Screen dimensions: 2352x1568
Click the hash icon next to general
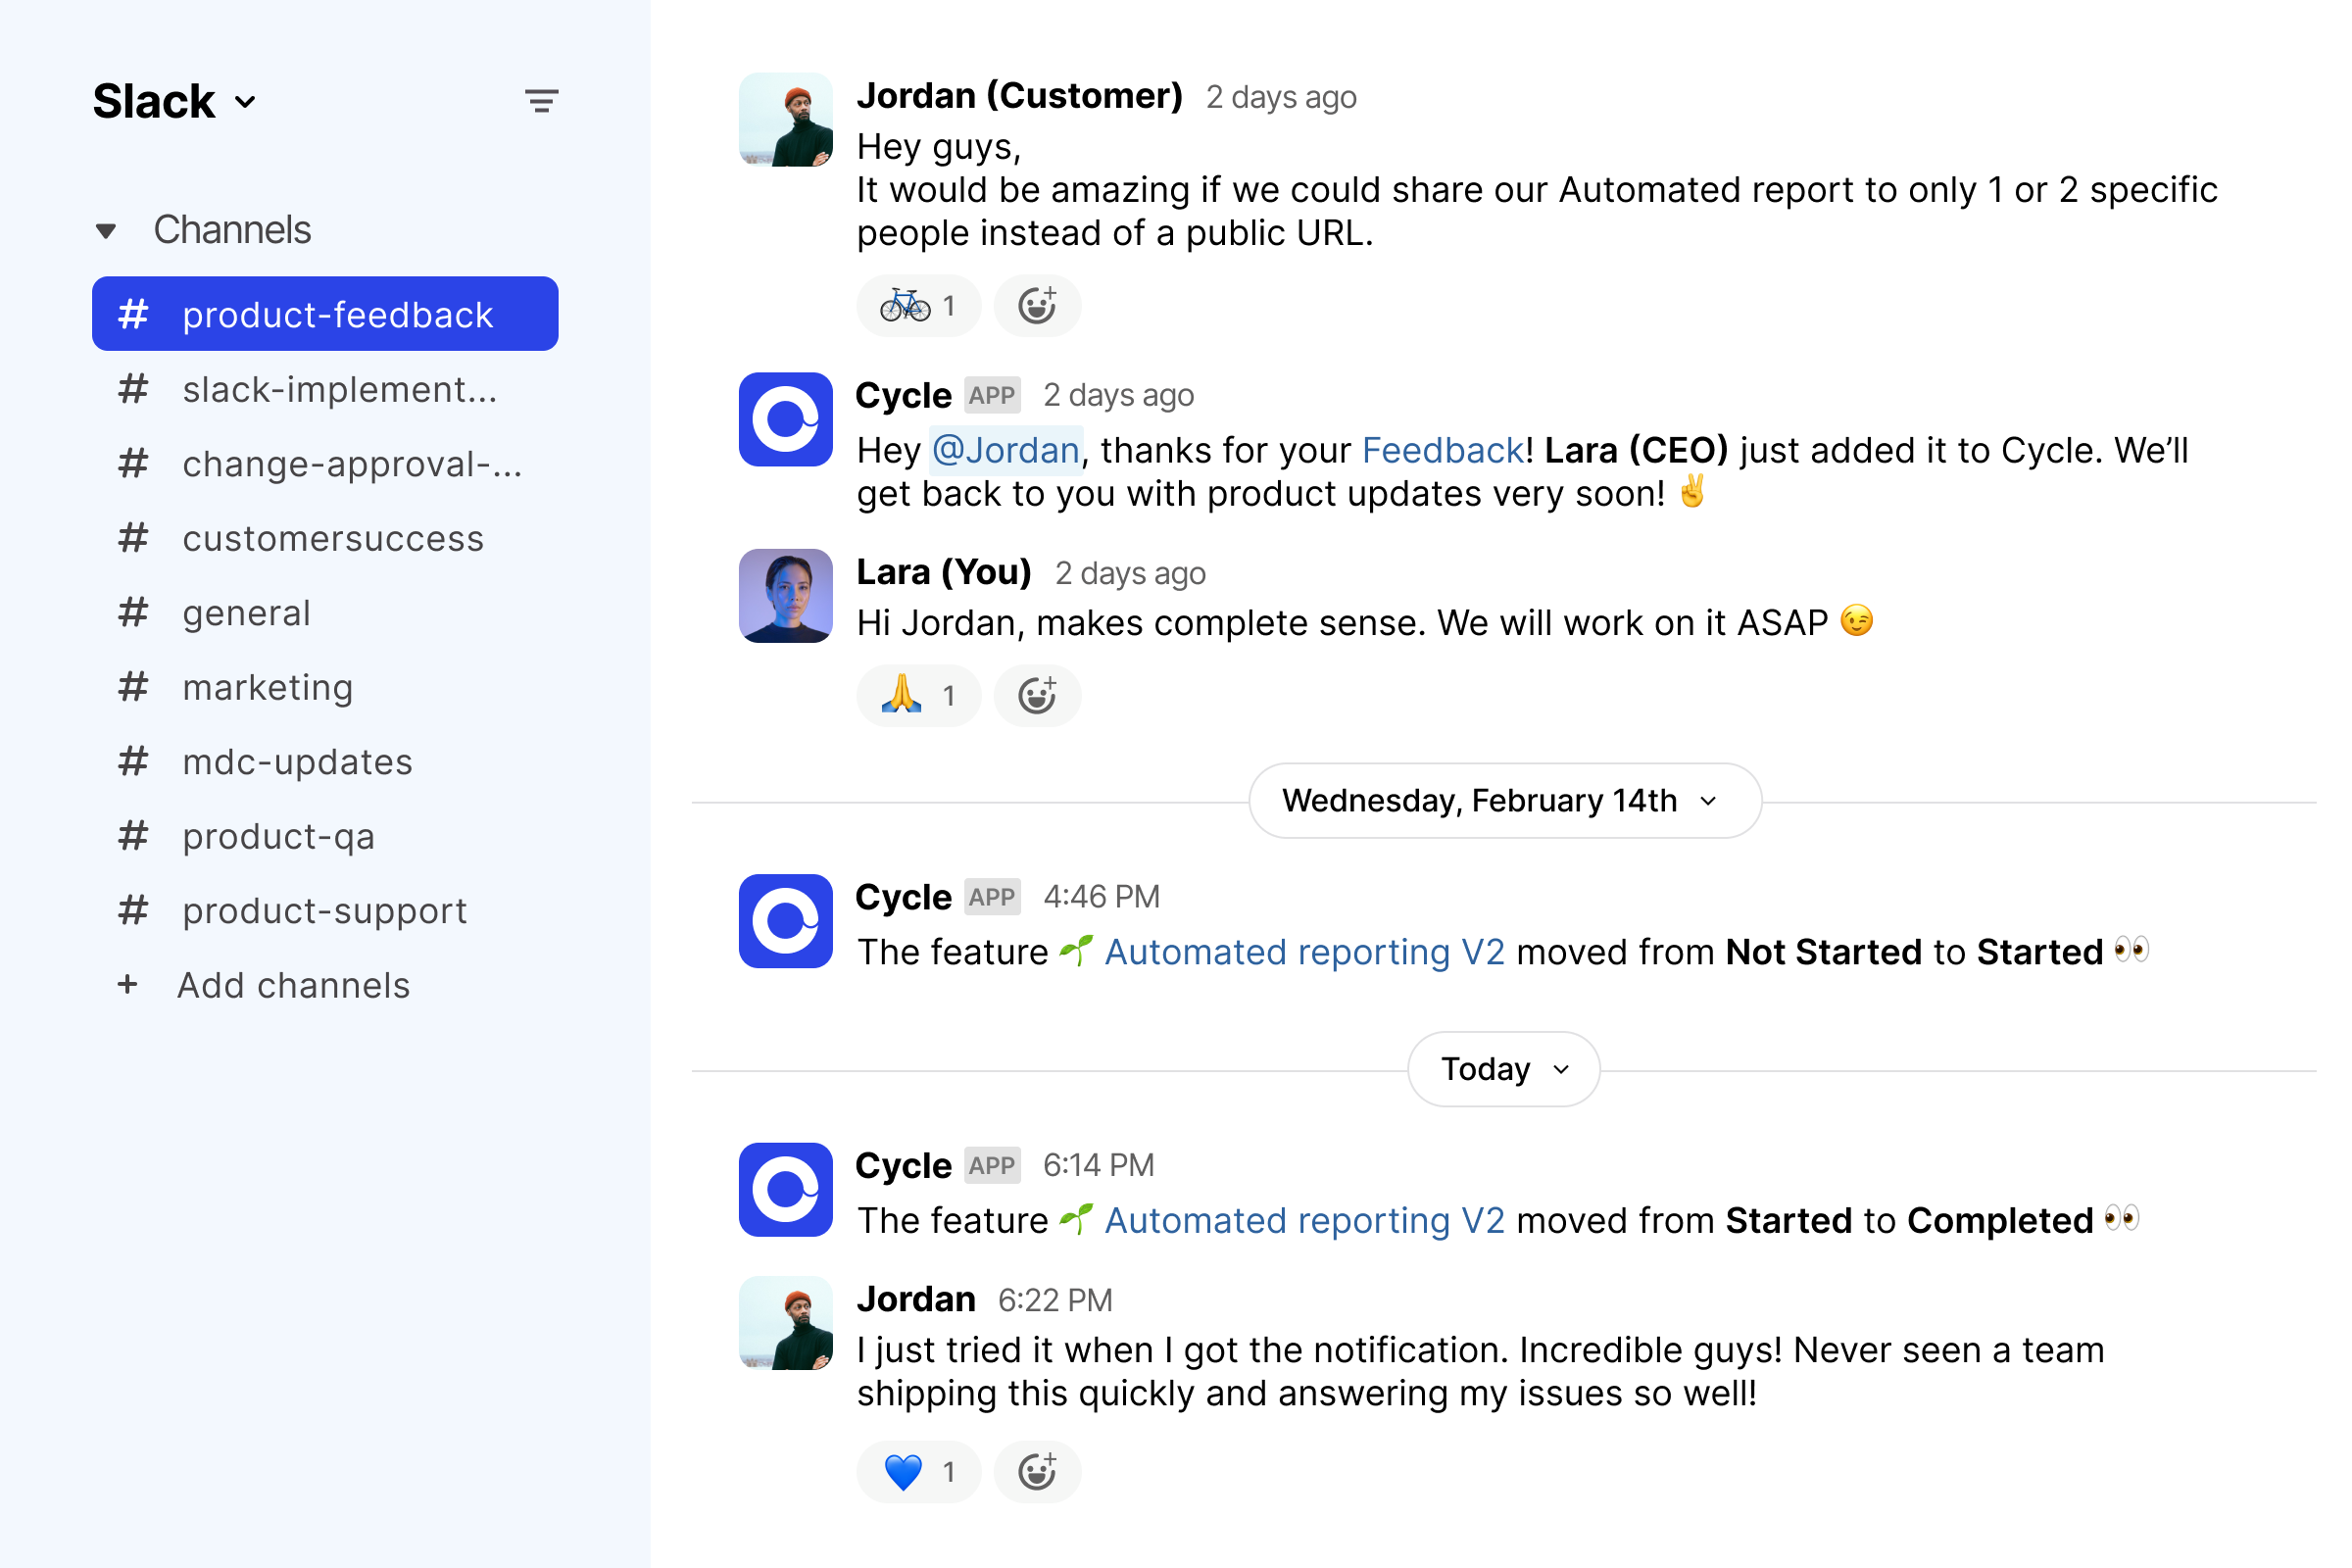click(133, 612)
